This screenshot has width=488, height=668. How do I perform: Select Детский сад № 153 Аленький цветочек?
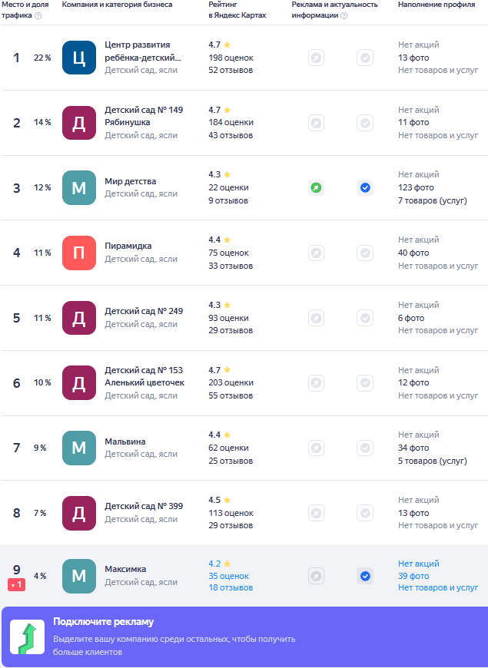click(144, 376)
